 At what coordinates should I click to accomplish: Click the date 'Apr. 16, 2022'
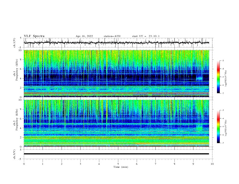click(x=84, y=36)
